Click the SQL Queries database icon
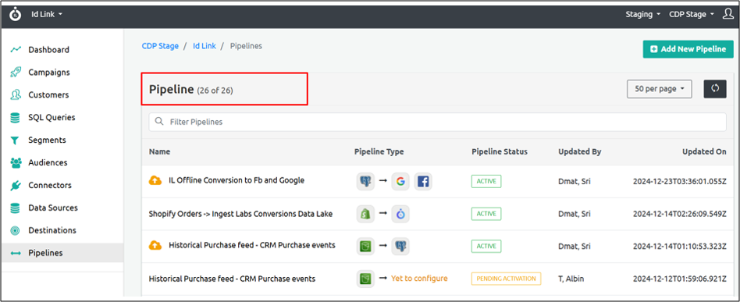 point(16,118)
